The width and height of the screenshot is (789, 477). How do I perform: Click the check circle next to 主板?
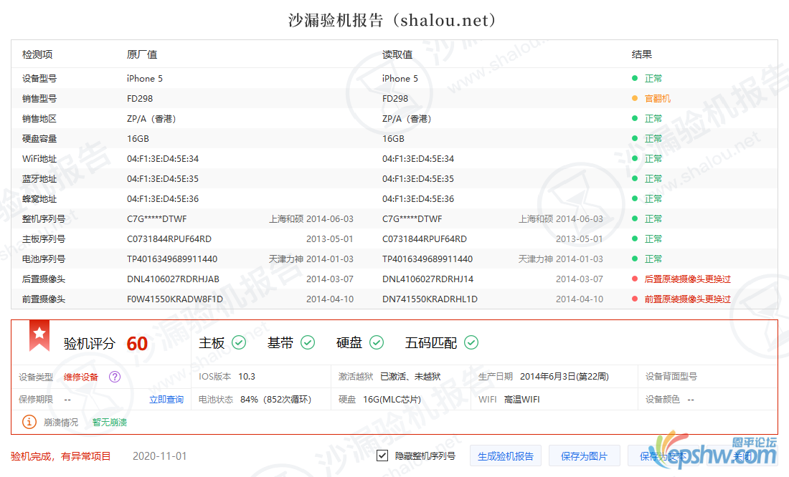click(239, 343)
